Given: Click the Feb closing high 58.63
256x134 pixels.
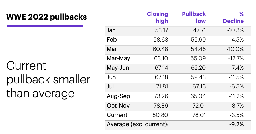Looking at the screenshot, I should coord(160,40).
